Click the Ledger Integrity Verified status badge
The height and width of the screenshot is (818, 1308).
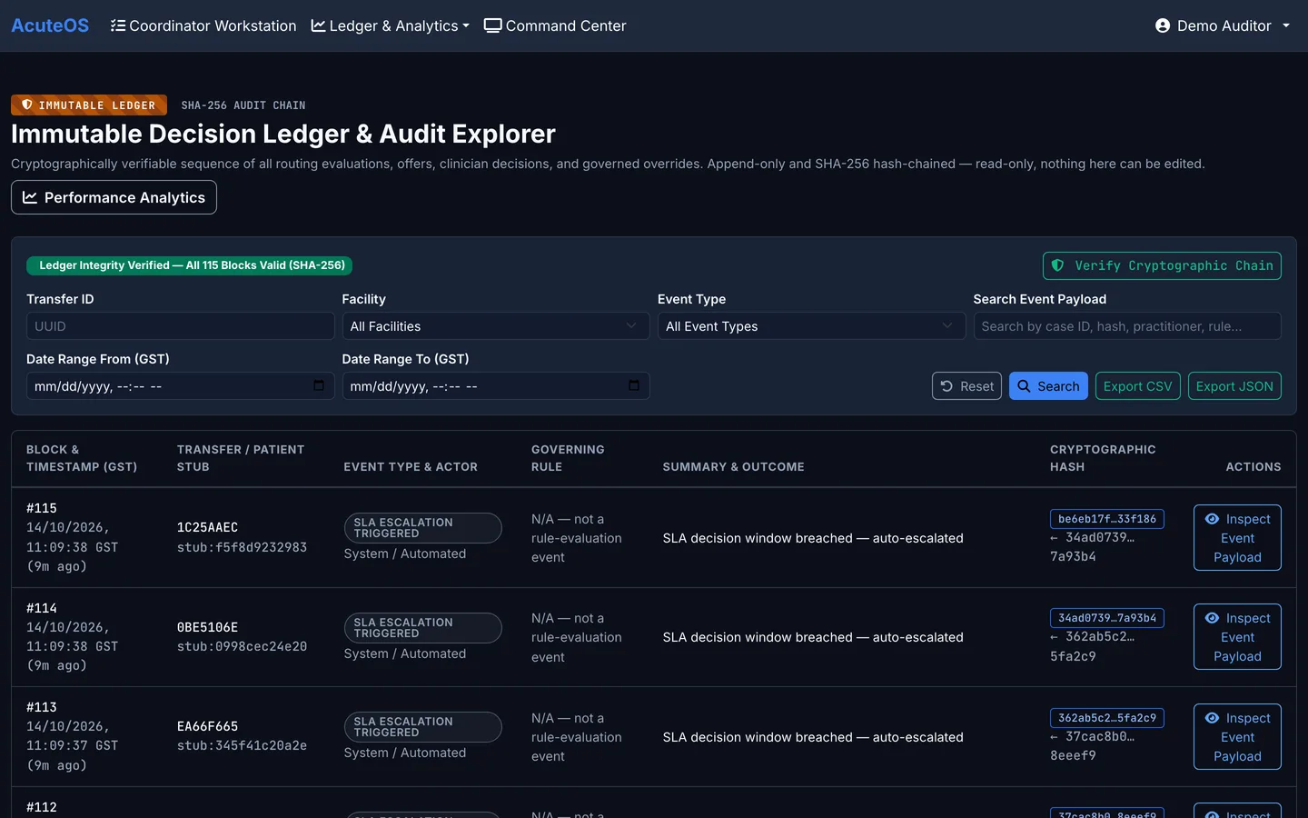click(190, 265)
